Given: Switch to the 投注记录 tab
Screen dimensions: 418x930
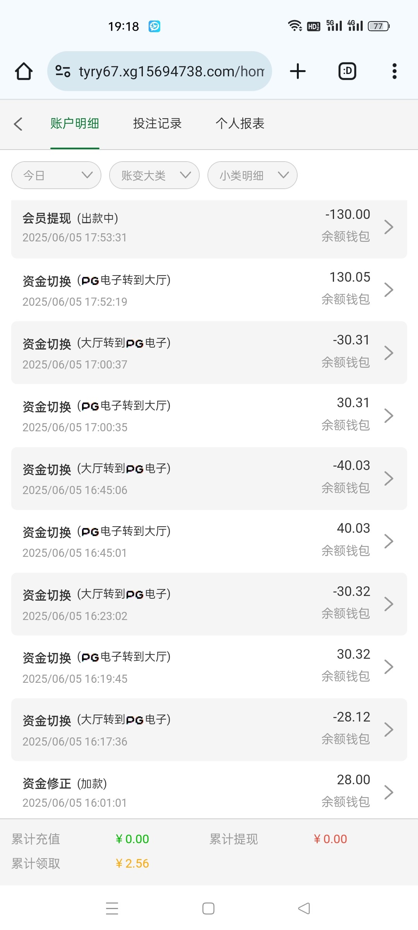Looking at the screenshot, I should [x=157, y=124].
